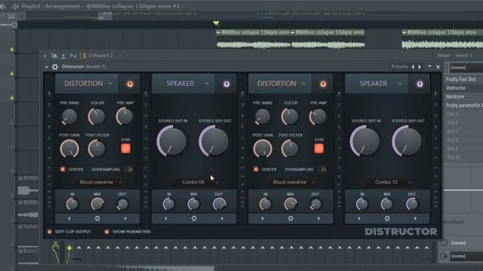Open first Blood overdrive preset dropdown
Viewport: 483px width, 271px height.
click(x=99, y=182)
